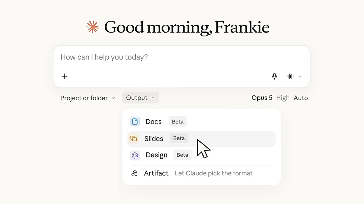Click the orange Claude starburst logo

pyautogui.click(x=93, y=27)
